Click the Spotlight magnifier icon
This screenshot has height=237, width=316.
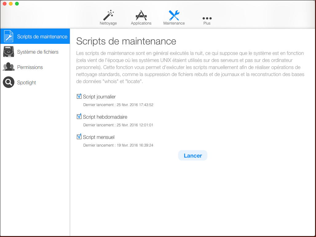9,82
